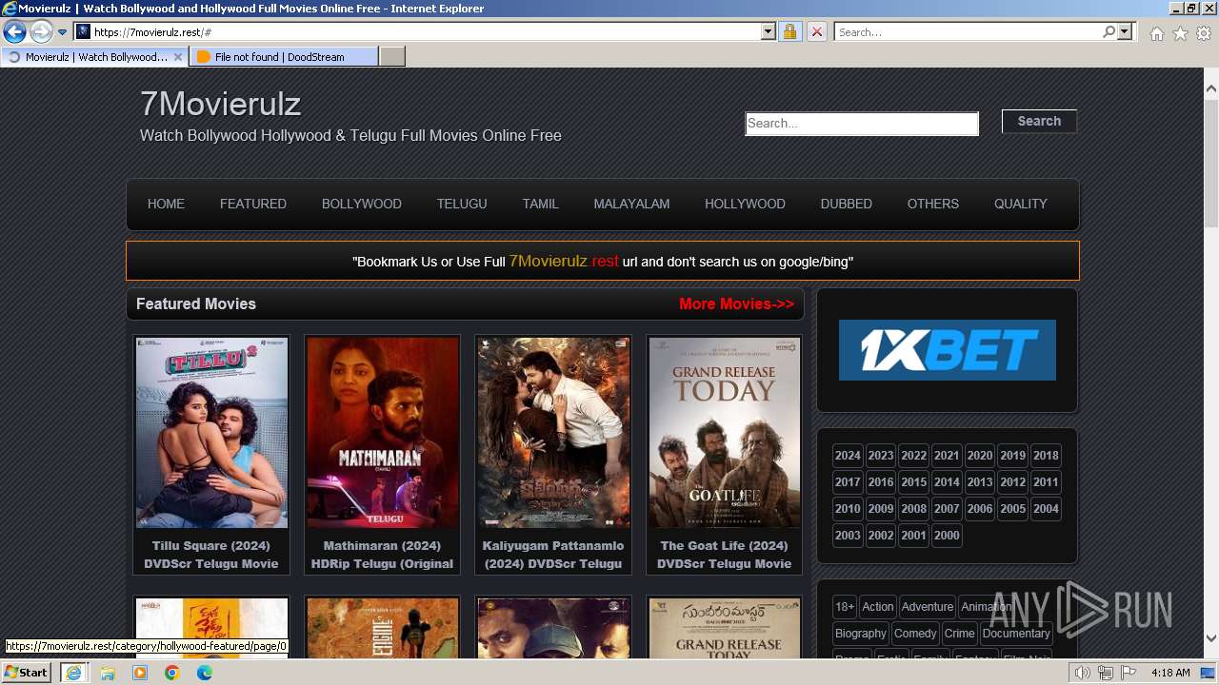Click the site Search button

click(1039, 121)
